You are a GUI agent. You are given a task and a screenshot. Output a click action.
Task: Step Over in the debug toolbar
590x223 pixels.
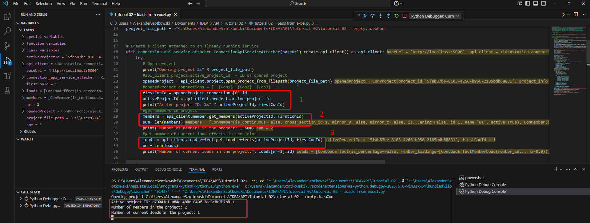coord(373,16)
